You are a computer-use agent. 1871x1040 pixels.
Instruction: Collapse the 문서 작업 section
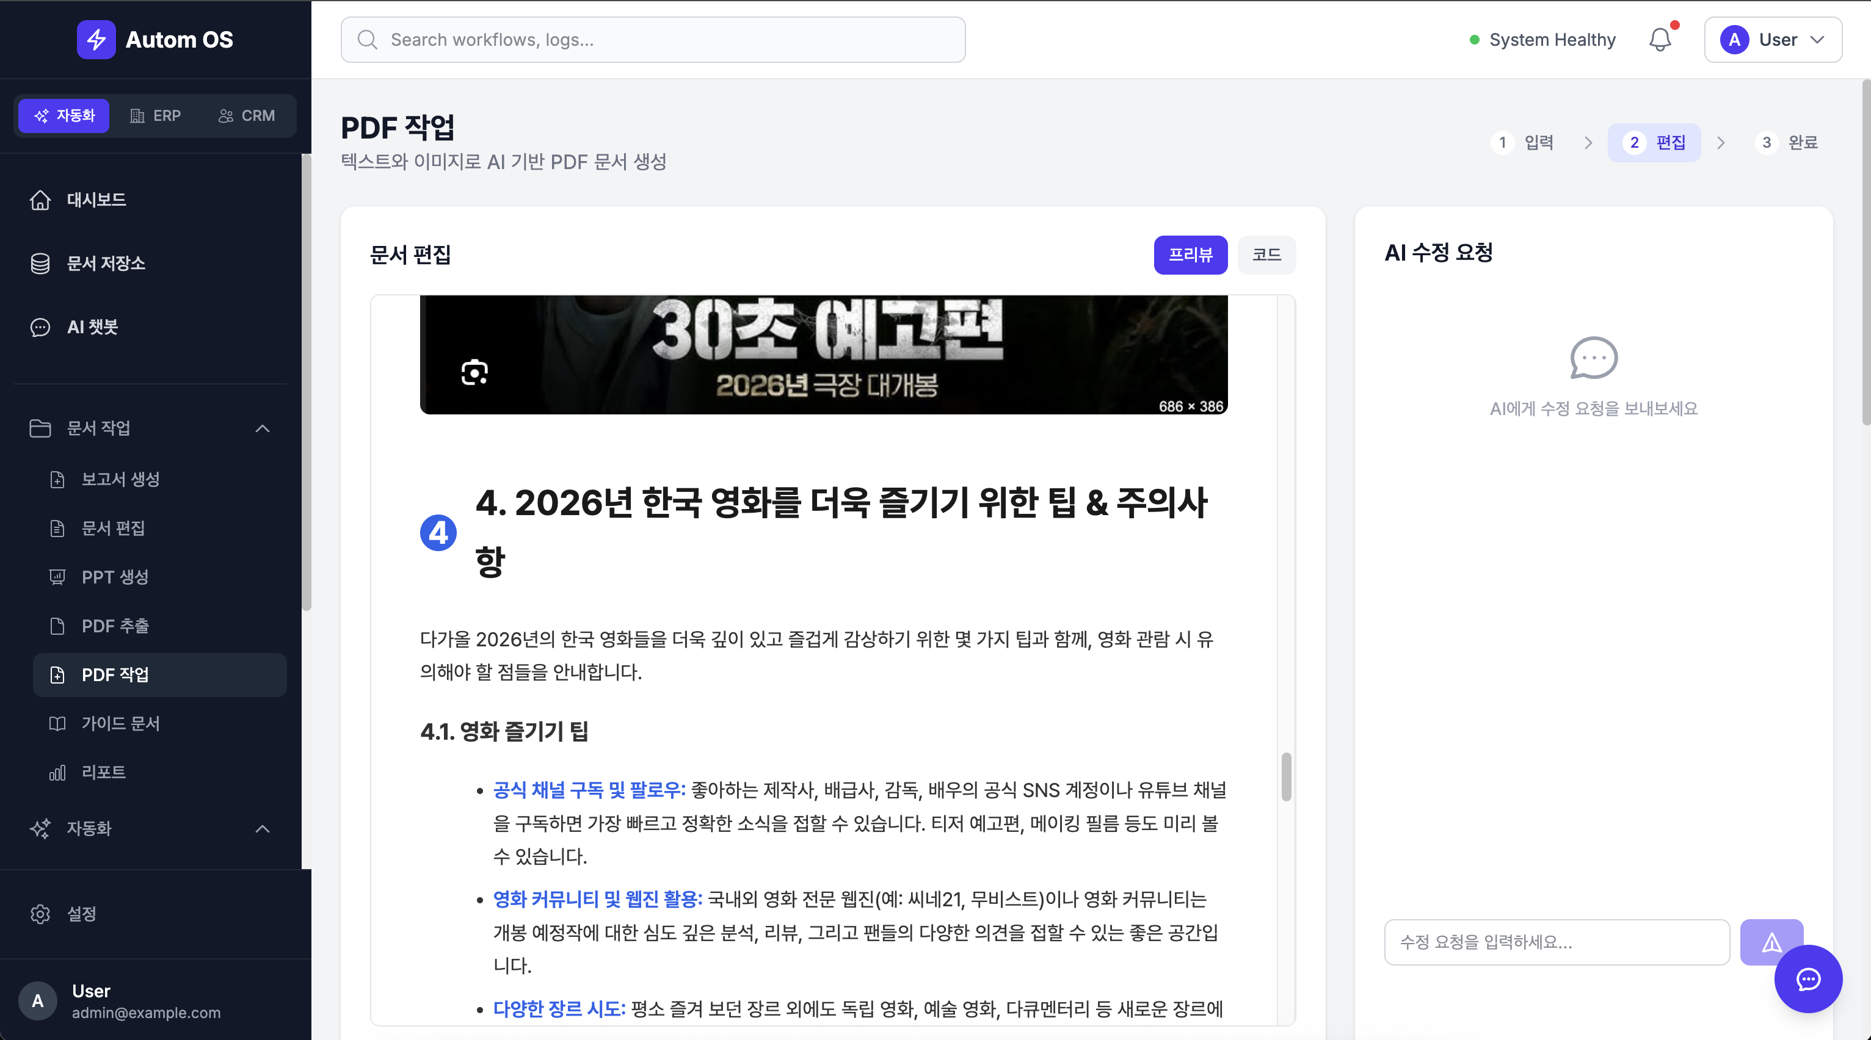click(262, 428)
